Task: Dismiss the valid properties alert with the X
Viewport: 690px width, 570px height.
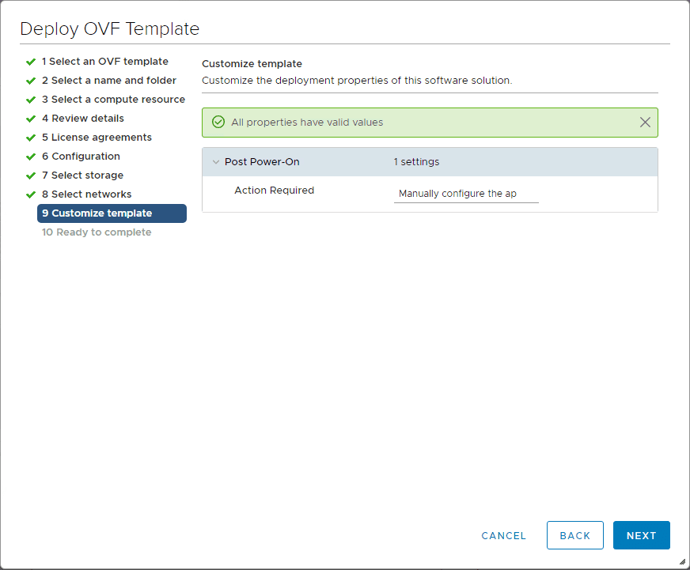Action: click(645, 122)
